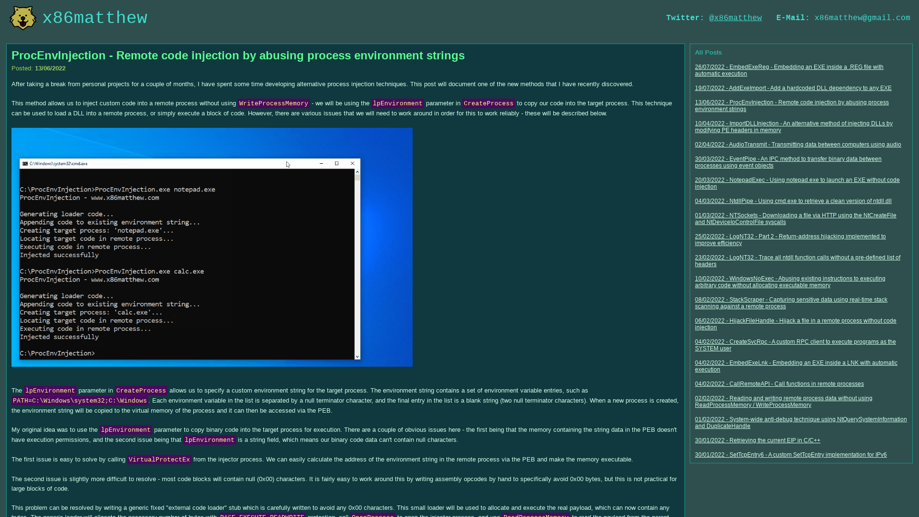Viewport: 919px width, 517px height.
Task: Open the ProcEnvInjection sidebar post link
Action: [x=791, y=106]
